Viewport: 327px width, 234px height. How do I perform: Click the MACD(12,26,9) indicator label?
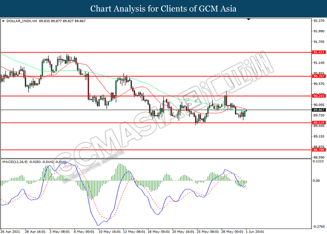point(17,162)
